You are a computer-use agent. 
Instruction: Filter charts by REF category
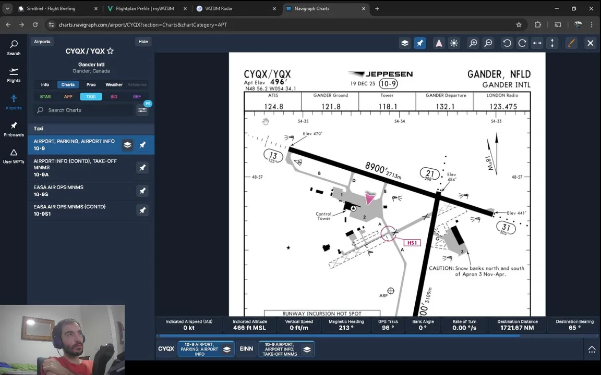point(137,96)
